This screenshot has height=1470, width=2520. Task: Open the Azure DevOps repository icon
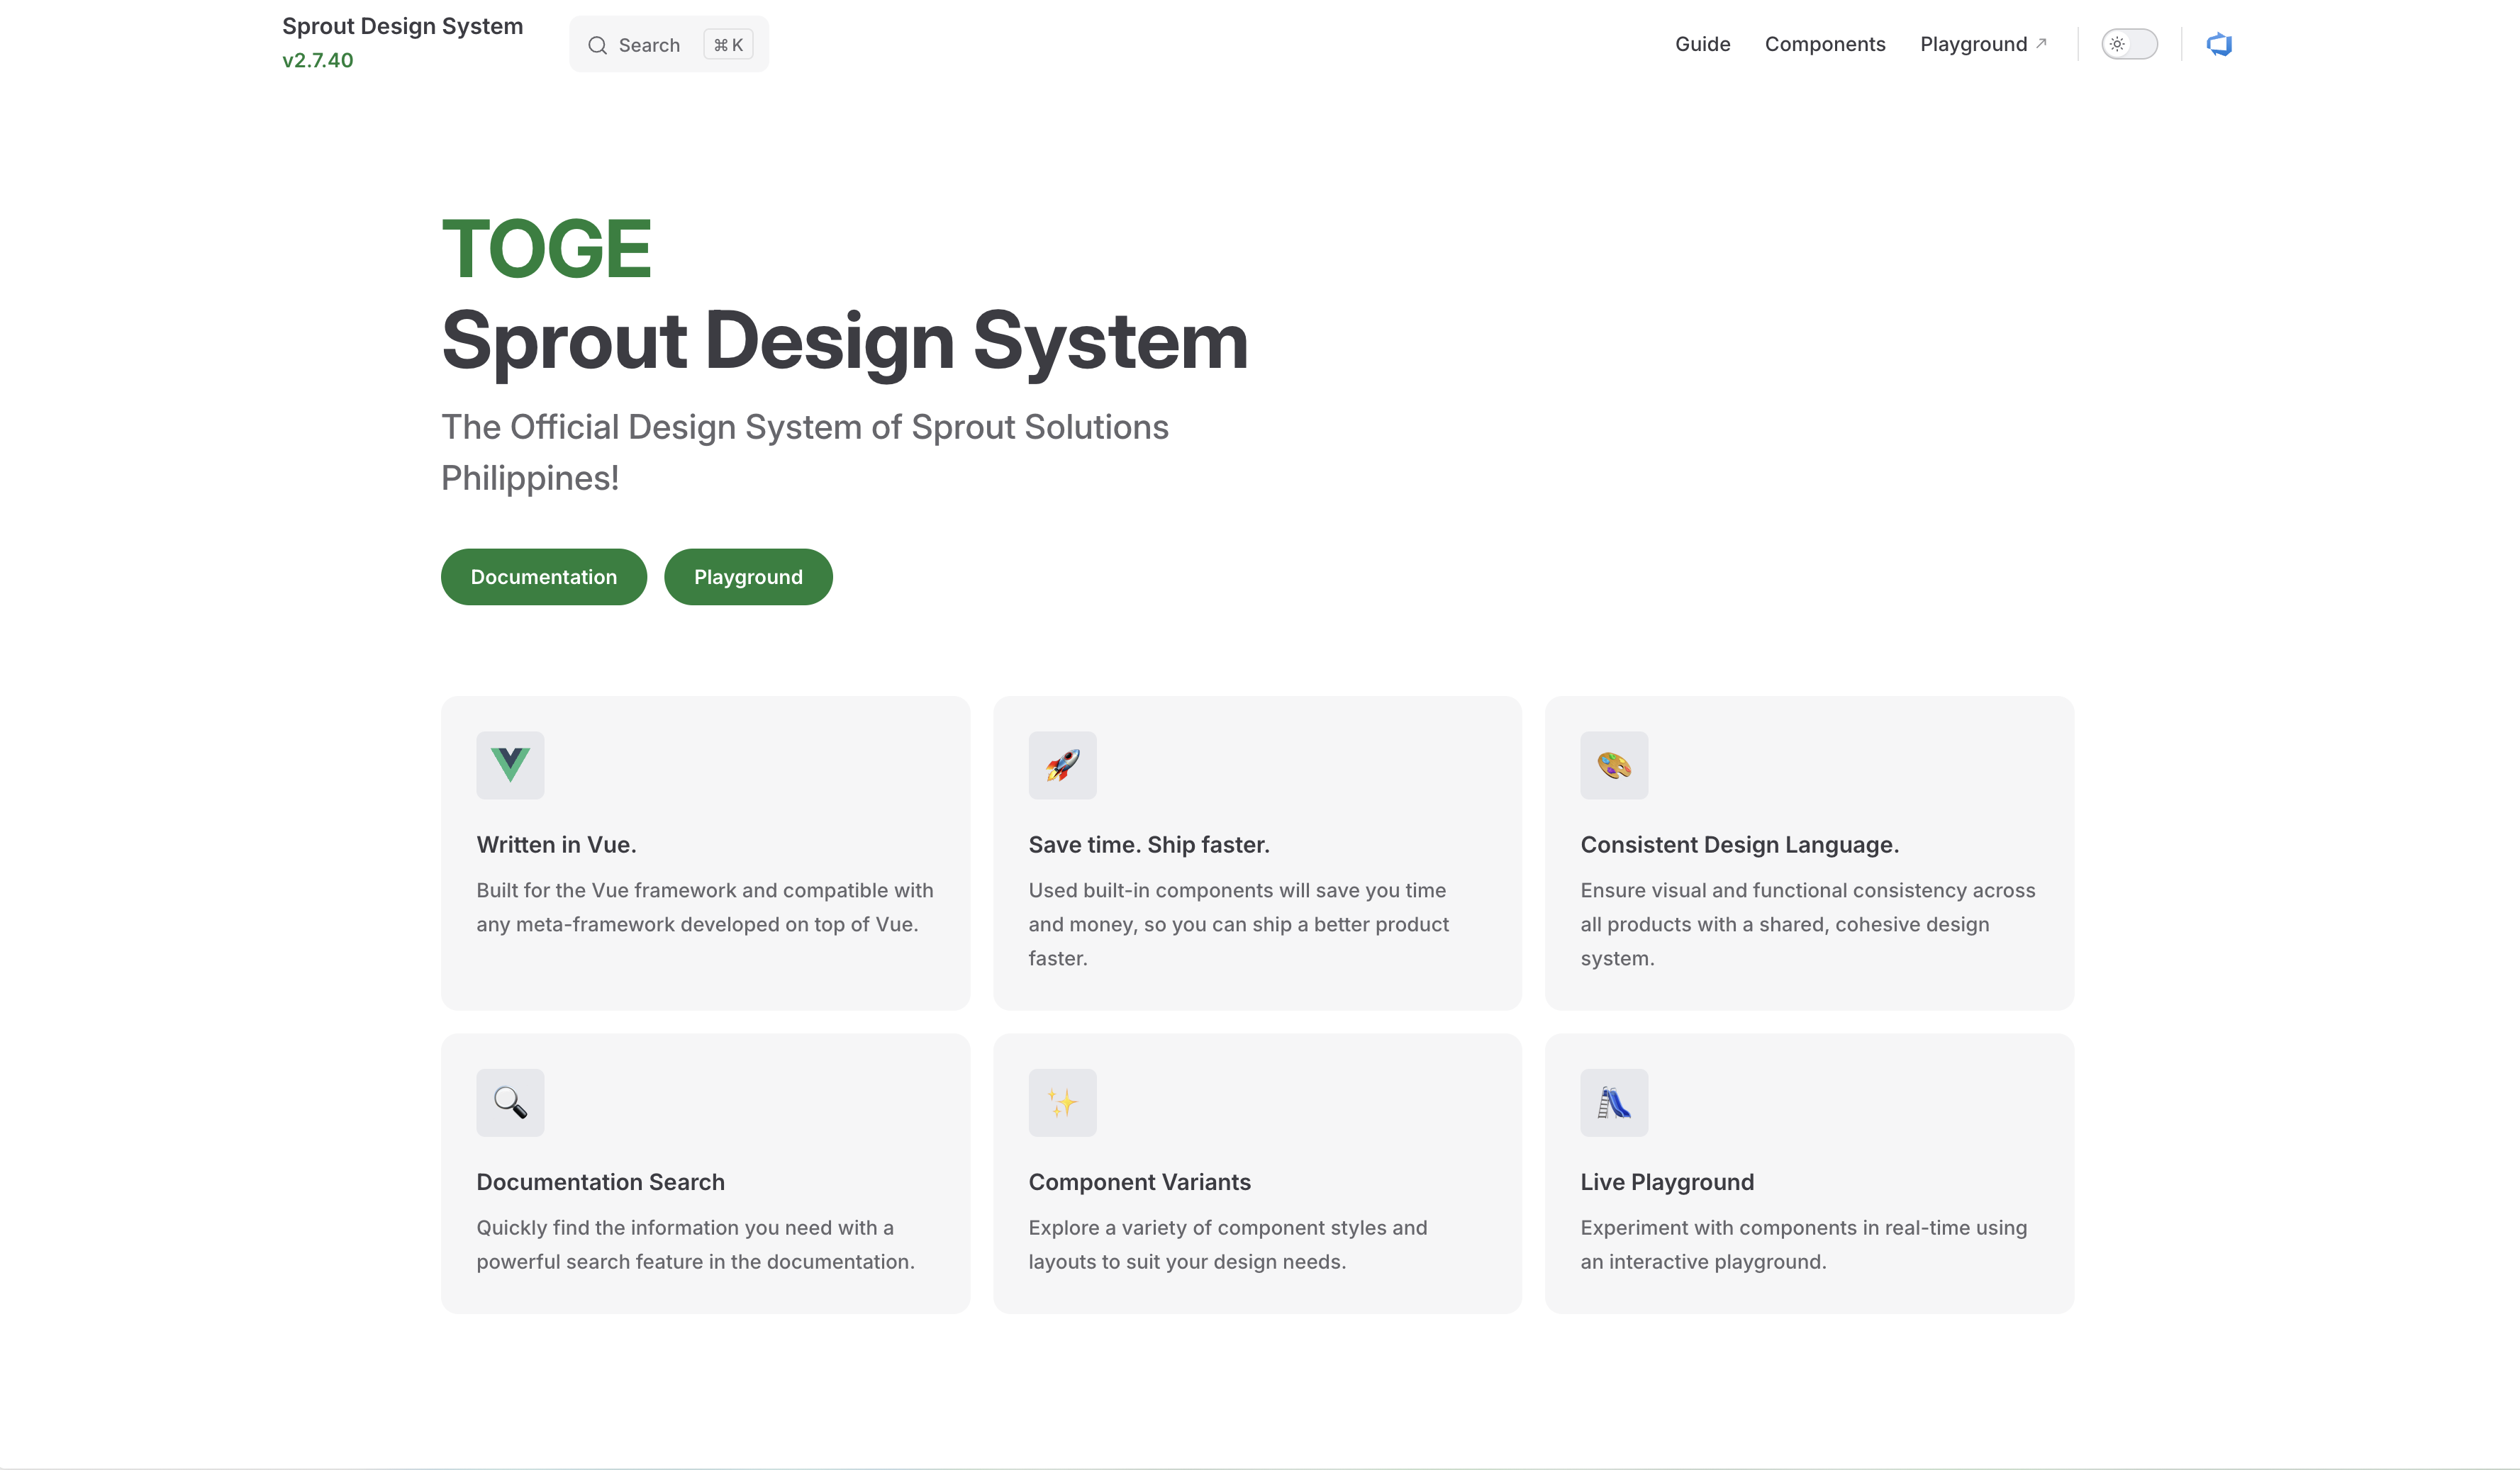pyautogui.click(x=2219, y=44)
